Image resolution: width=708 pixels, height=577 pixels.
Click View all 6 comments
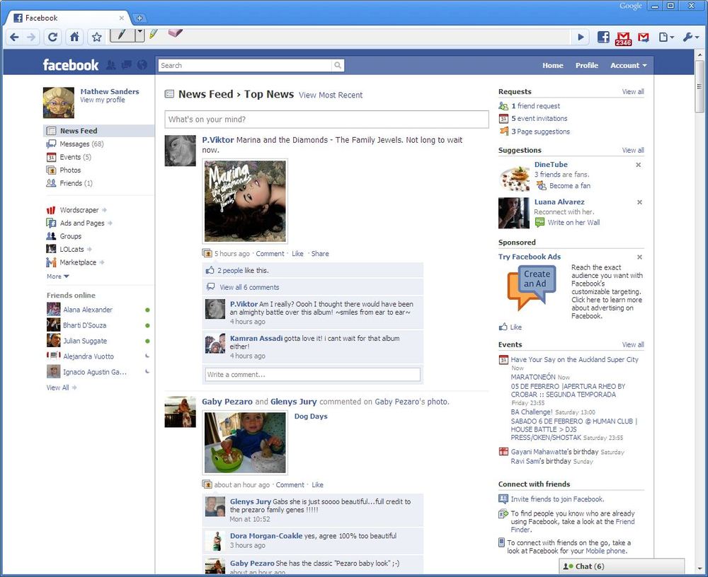tap(249, 288)
